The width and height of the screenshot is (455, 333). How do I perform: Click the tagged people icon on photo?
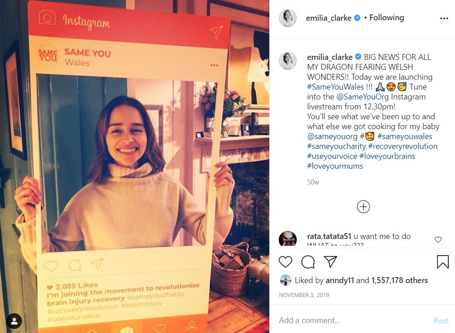14,321
